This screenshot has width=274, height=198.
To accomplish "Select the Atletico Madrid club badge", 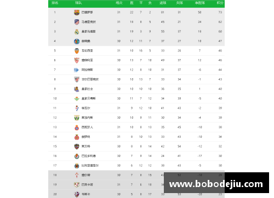I will [x=77, y=22].
